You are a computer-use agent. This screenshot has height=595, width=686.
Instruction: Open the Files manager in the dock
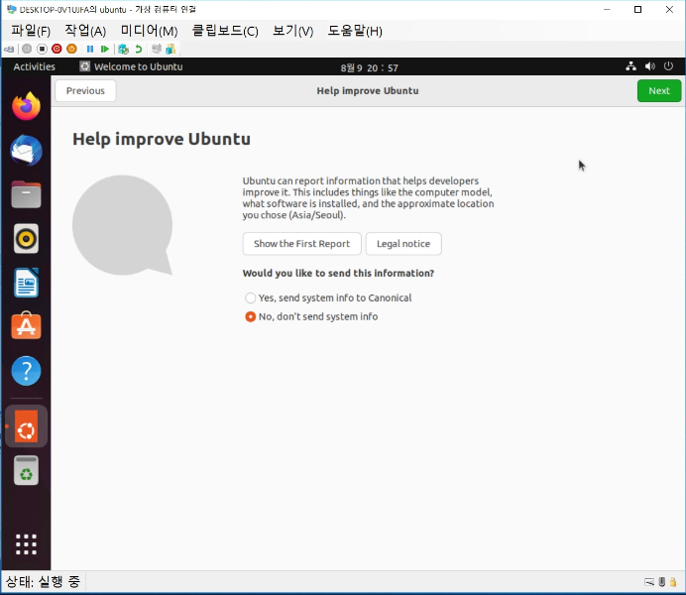coord(26,194)
